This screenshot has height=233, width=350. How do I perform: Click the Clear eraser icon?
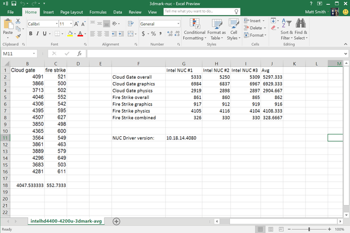273,28
